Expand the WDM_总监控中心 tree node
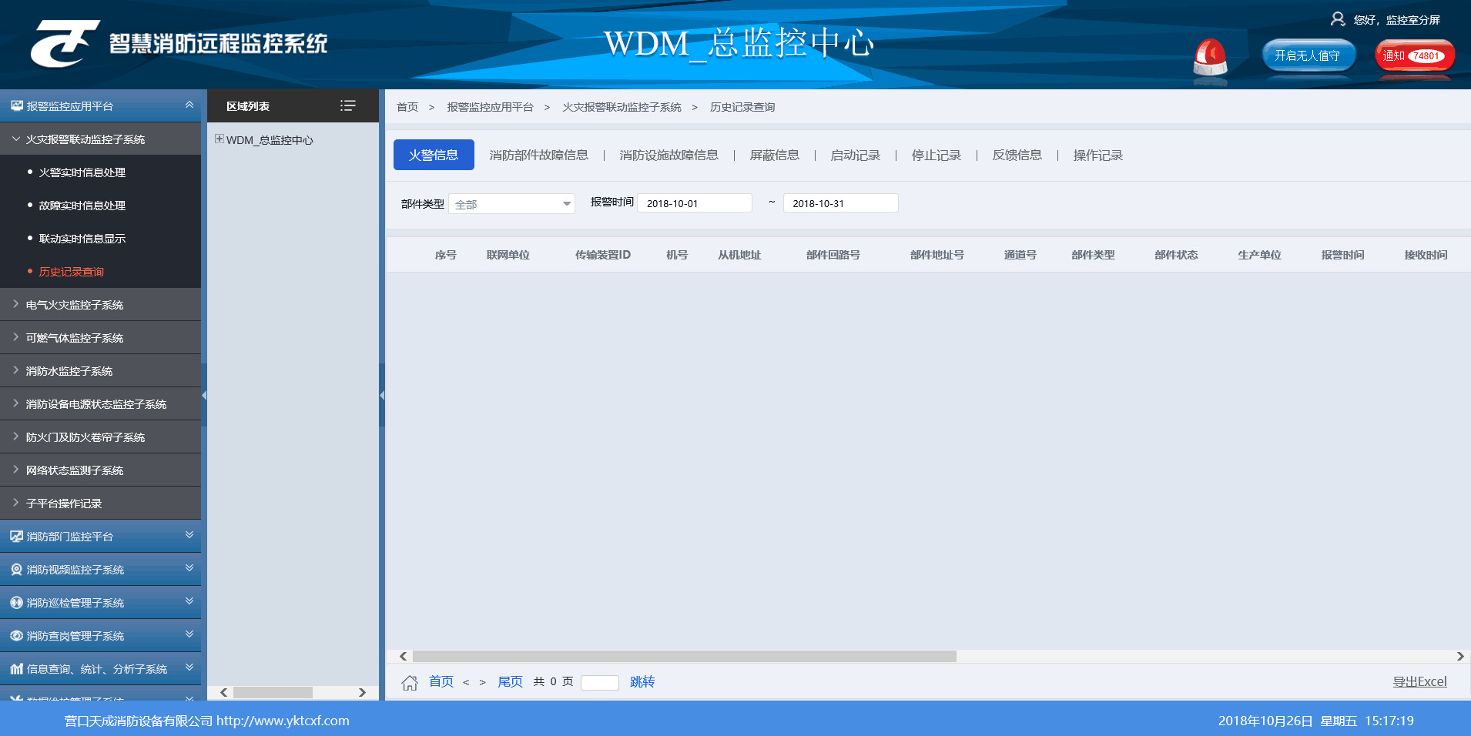This screenshot has width=1471, height=736. pos(219,139)
